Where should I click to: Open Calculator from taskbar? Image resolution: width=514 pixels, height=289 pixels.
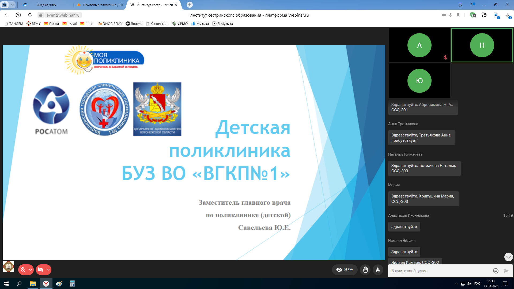coord(72,284)
